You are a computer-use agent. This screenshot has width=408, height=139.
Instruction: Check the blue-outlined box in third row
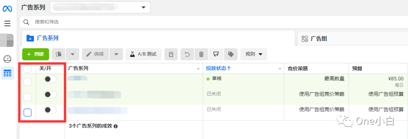click(28, 113)
